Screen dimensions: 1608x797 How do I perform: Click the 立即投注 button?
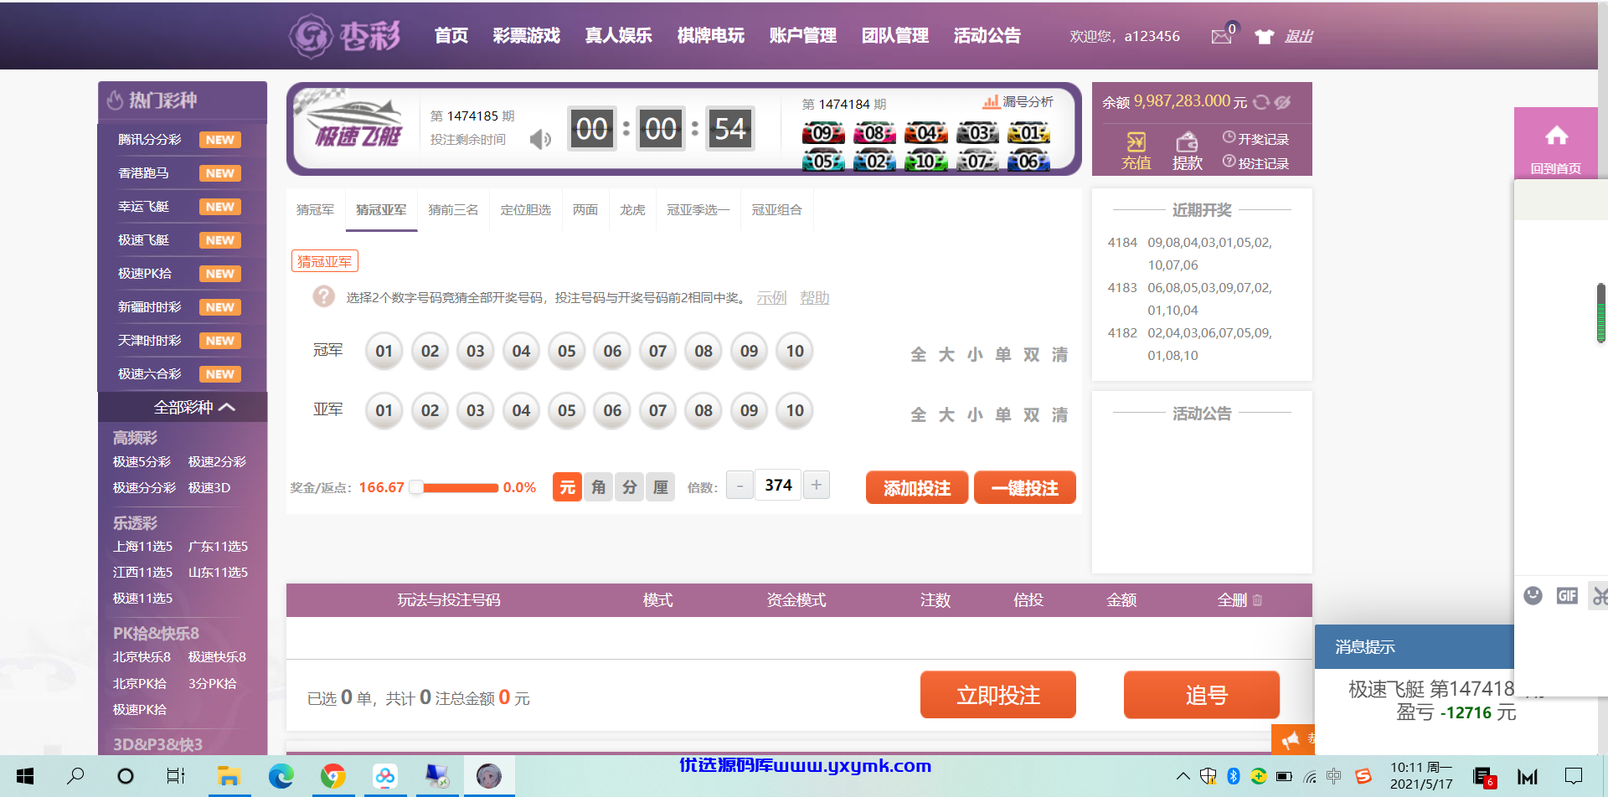point(998,695)
